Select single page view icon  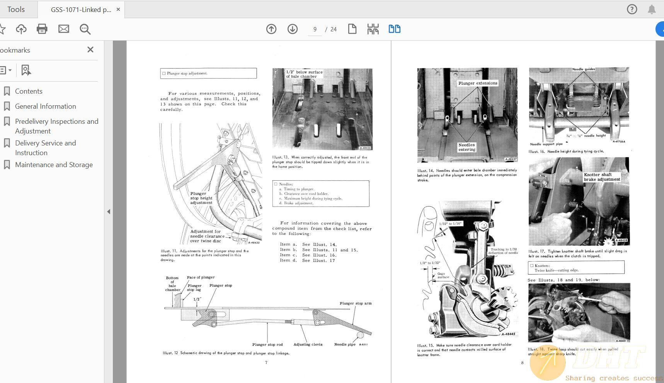(x=352, y=29)
